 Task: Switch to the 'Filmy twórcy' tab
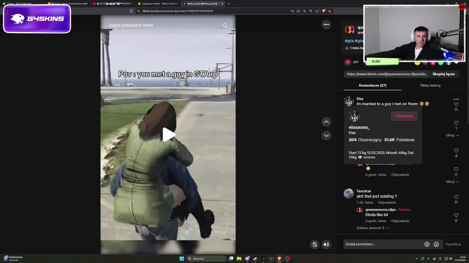[x=431, y=85]
